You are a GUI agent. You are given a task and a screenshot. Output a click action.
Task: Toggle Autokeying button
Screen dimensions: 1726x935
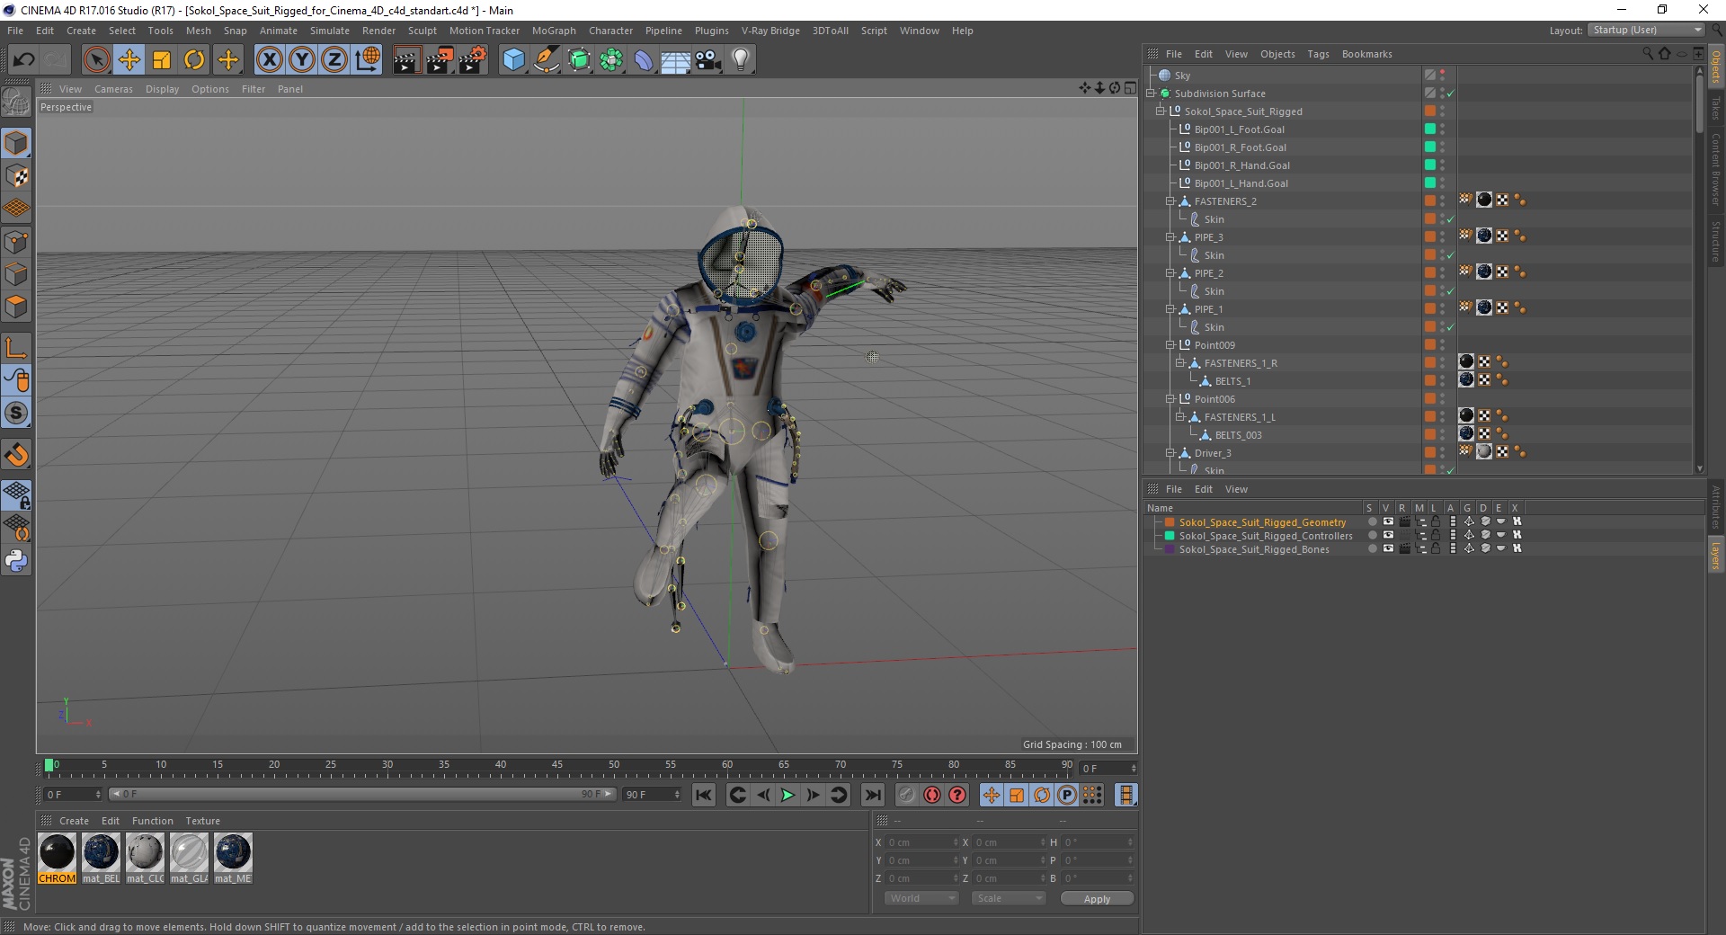[x=932, y=795]
